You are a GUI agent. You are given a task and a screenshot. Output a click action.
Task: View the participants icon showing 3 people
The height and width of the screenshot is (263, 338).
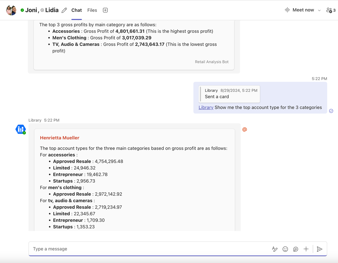click(331, 10)
